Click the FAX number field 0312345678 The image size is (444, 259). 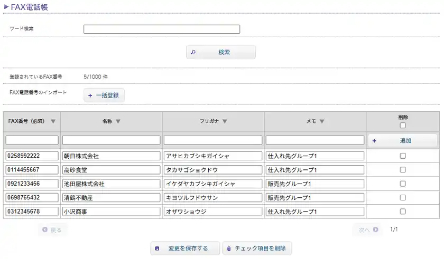(32, 212)
